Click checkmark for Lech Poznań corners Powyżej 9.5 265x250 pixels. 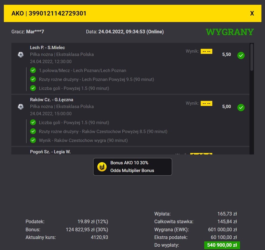pyautogui.click(x=33, y=79)
